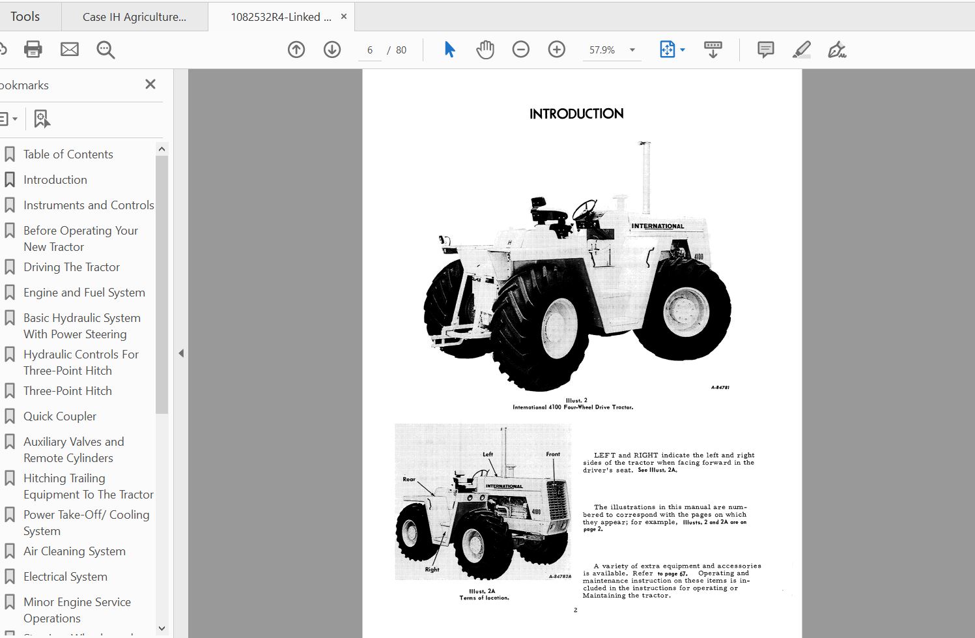Click the Illust. 2 tractor image
Screen dimensions: 975x638
click(578, 266)
